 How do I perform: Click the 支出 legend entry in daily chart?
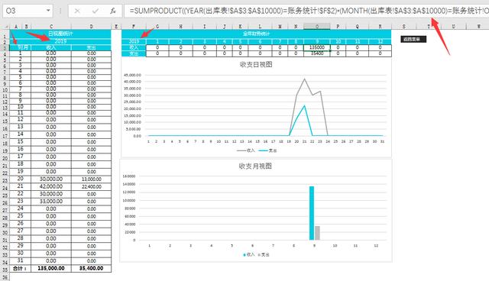tap(268, 150)
